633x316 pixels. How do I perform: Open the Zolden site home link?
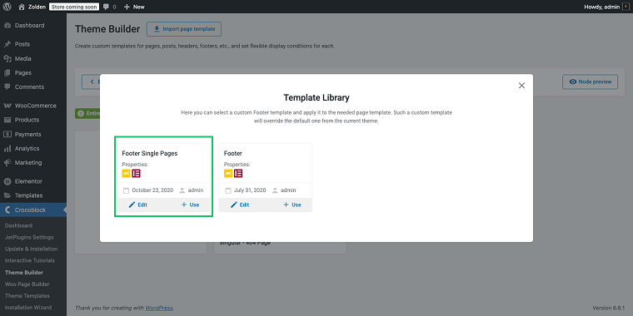(32, 7)
